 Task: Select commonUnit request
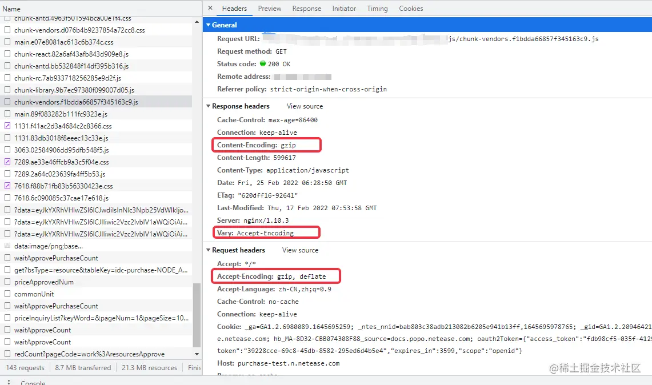tap(96, 294)
